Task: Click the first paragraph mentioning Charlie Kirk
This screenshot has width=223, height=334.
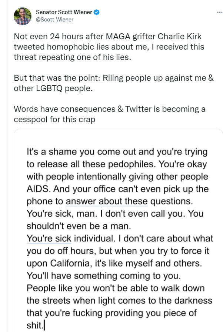Action: (109, 47)
